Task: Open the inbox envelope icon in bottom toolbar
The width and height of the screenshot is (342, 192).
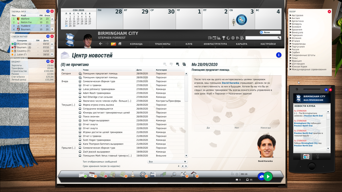Action: 82,175
